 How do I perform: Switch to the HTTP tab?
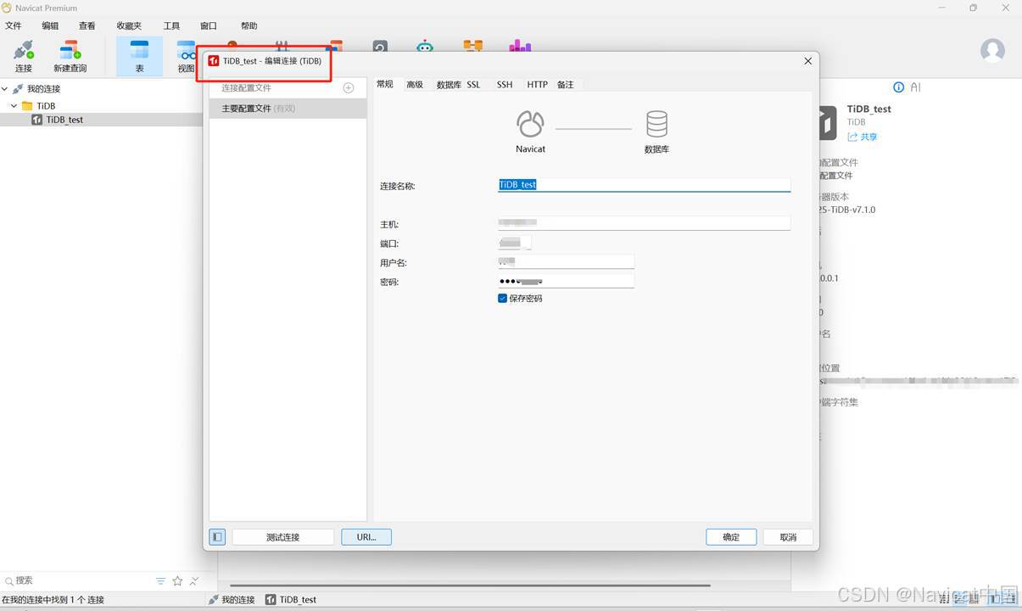tap(537, 85)
